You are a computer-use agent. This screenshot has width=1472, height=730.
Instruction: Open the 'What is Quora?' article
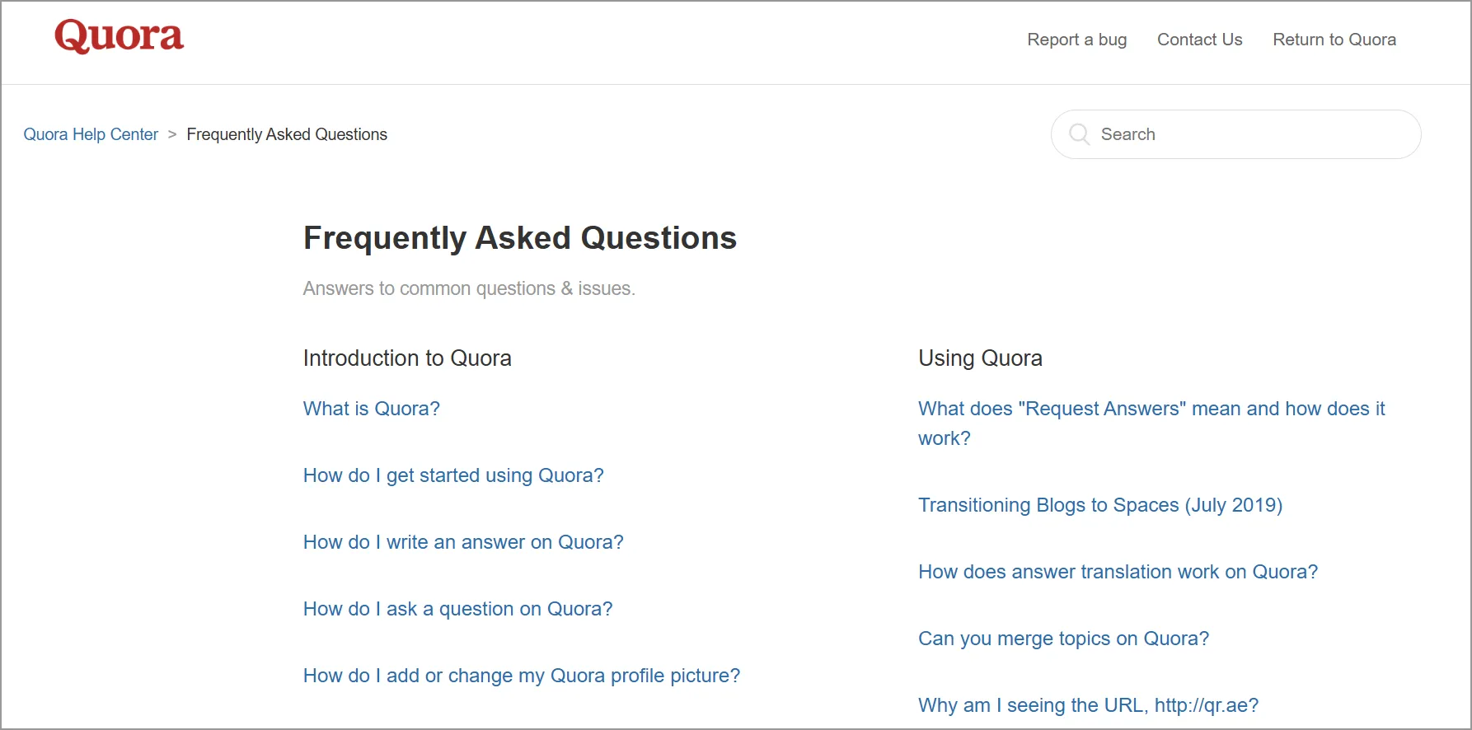[372, 409]
